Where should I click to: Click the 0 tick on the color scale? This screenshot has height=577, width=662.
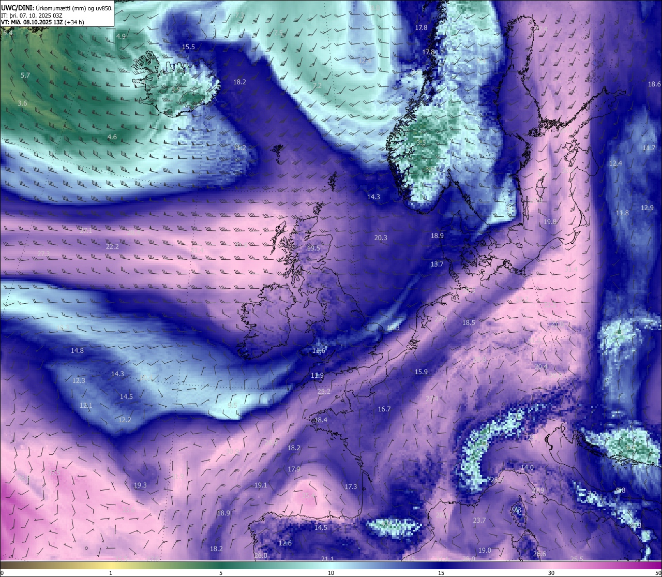(2, 573)
